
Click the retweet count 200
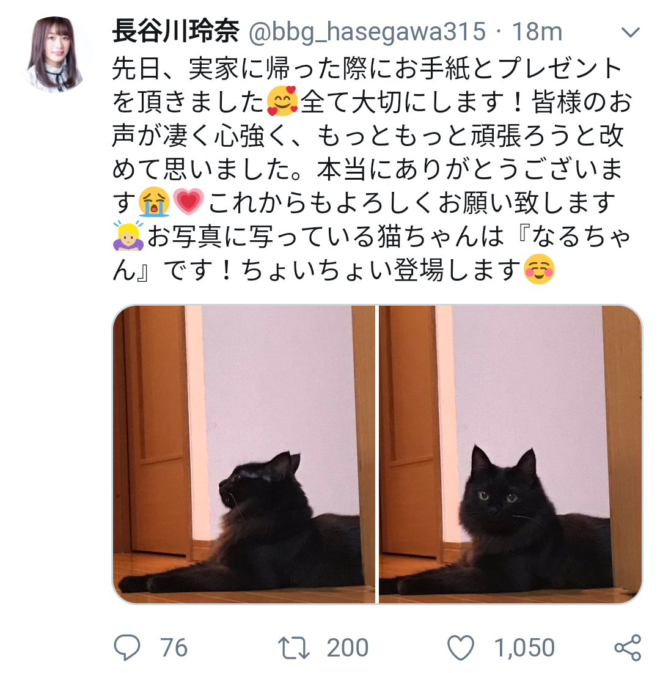[x=348, y=647]
